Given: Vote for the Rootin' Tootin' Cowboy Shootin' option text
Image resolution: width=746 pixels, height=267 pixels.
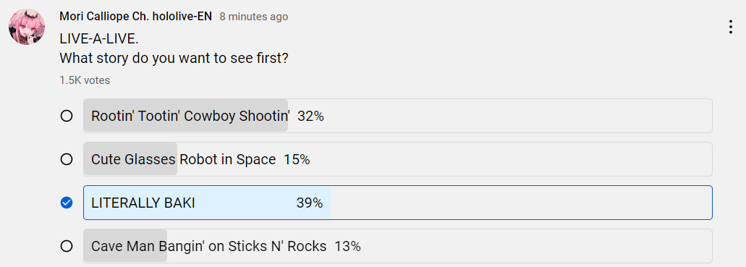Looking at the screenshot, I should [x=191, y=116].
